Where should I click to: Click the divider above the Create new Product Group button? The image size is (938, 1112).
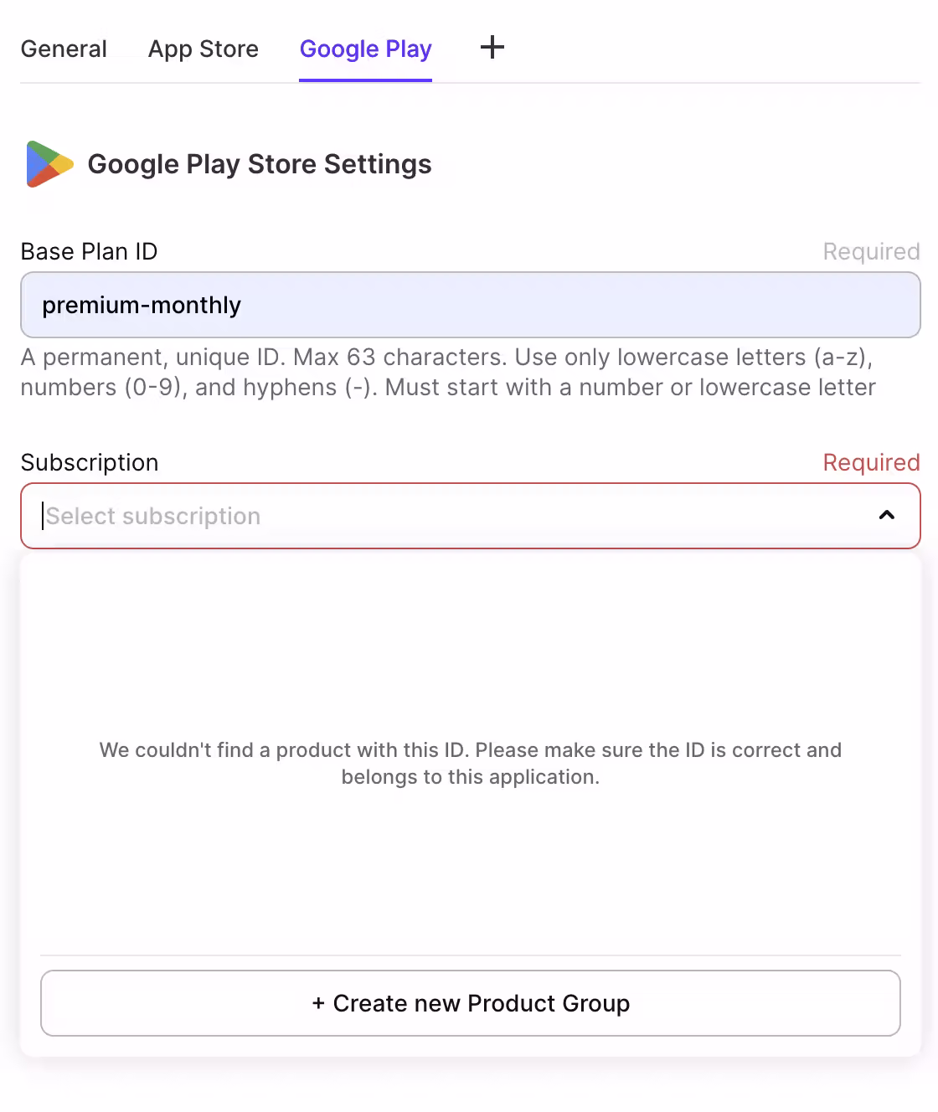(471, 955)
